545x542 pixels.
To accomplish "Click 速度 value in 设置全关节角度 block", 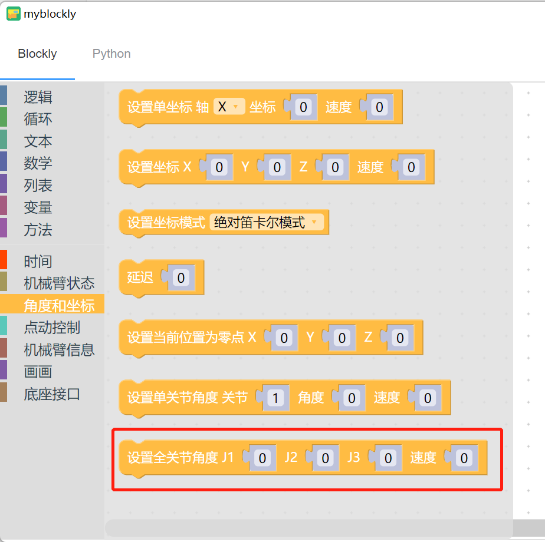I will [464, 458].
